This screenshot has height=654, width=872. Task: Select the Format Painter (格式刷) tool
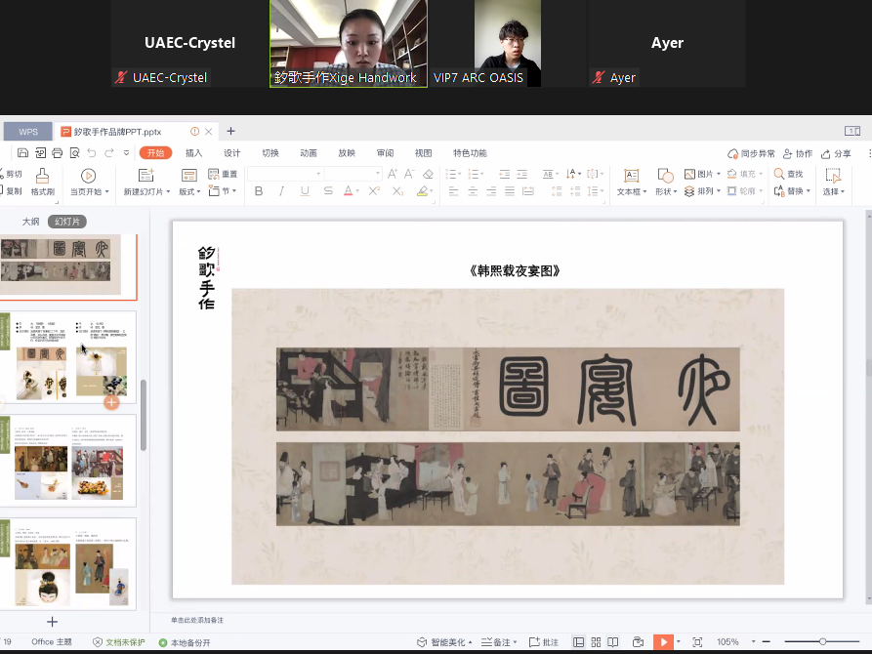tap(43, 182)
